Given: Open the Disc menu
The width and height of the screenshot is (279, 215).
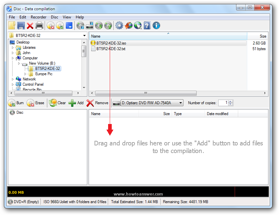Looking at the screenshot, I should [55, 17].
